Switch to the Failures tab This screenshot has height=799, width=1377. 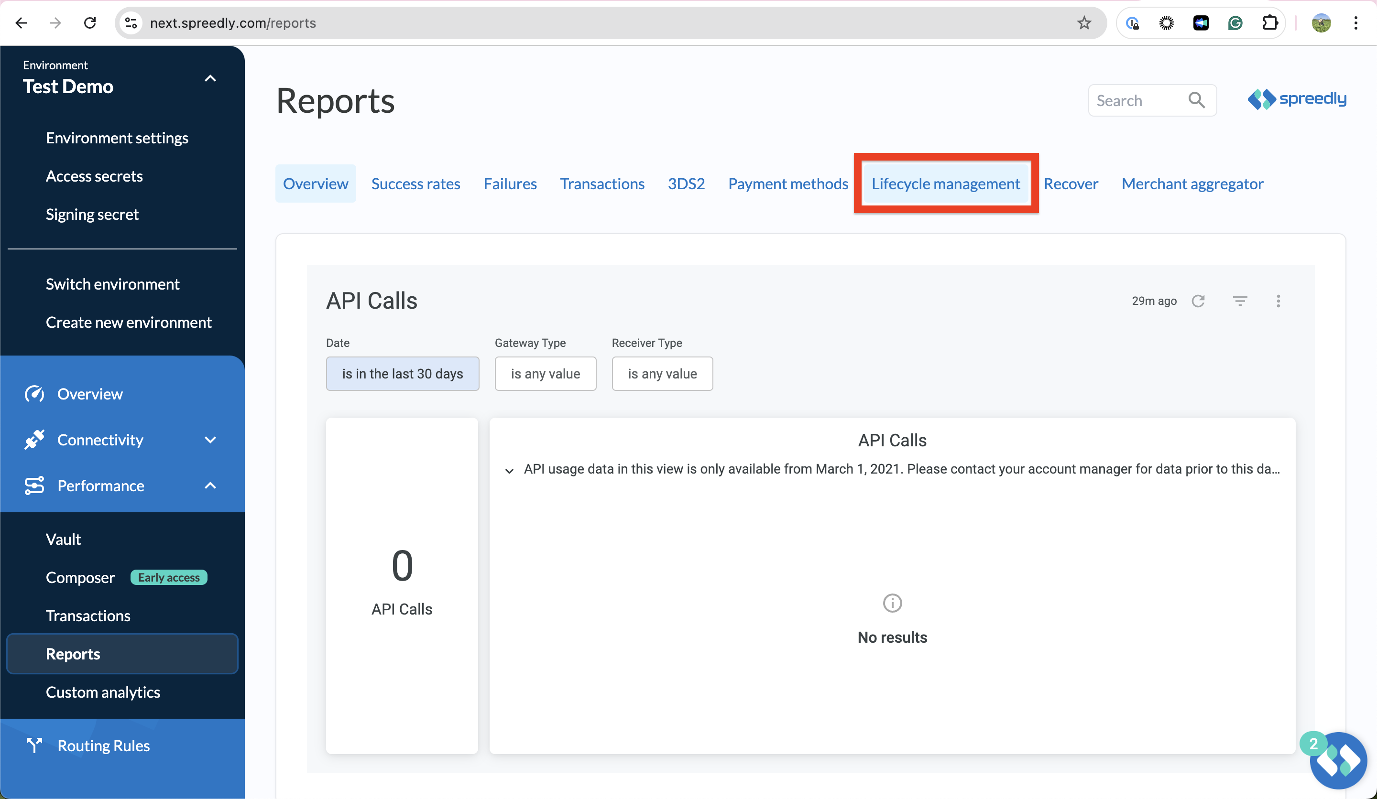pos(510,184)
